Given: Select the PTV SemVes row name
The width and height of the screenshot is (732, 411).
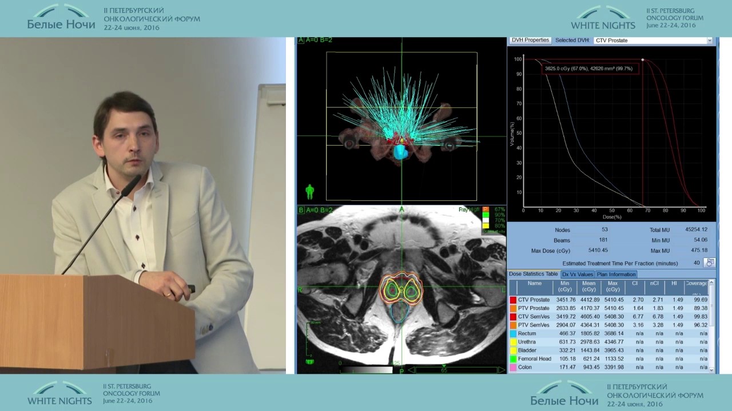Looking at the screenshot, I should click(x=534, y=325).
